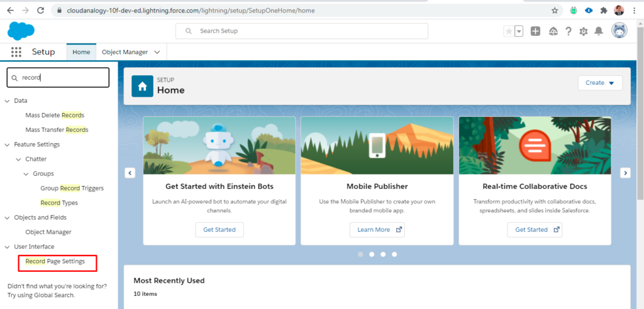Open Record Types under Groups
This screenshot has height=309, width=644.
click(x=59, y=203)
